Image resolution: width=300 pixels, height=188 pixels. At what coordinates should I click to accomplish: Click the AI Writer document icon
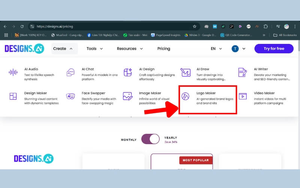coord(243,72)
